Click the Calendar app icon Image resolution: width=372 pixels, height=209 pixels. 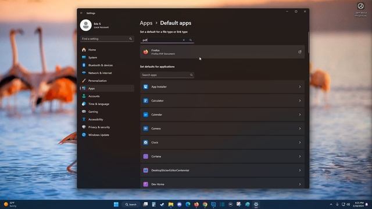146,115
